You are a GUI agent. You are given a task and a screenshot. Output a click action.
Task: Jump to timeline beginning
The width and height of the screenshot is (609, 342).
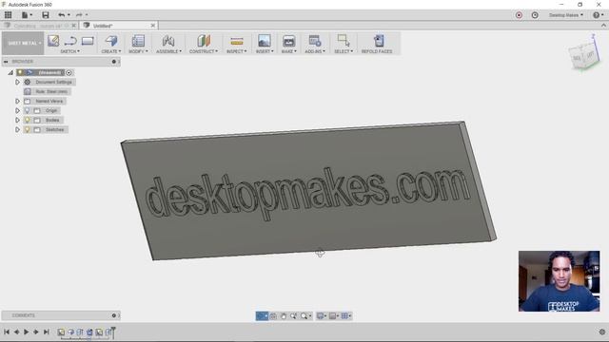(x=7, y=332)
